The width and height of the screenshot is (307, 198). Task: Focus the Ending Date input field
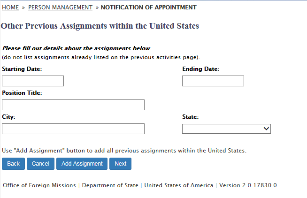213,81
